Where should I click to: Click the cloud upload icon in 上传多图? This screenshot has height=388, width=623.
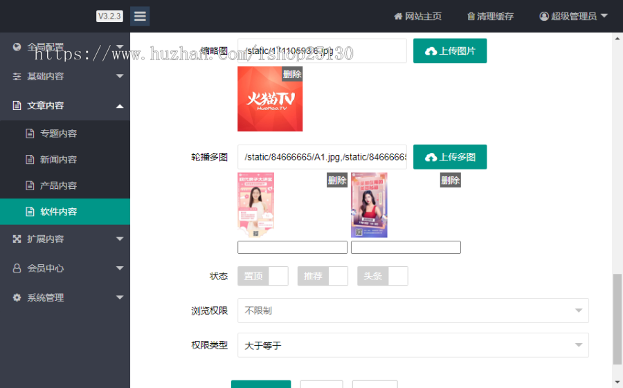[431, 157]
